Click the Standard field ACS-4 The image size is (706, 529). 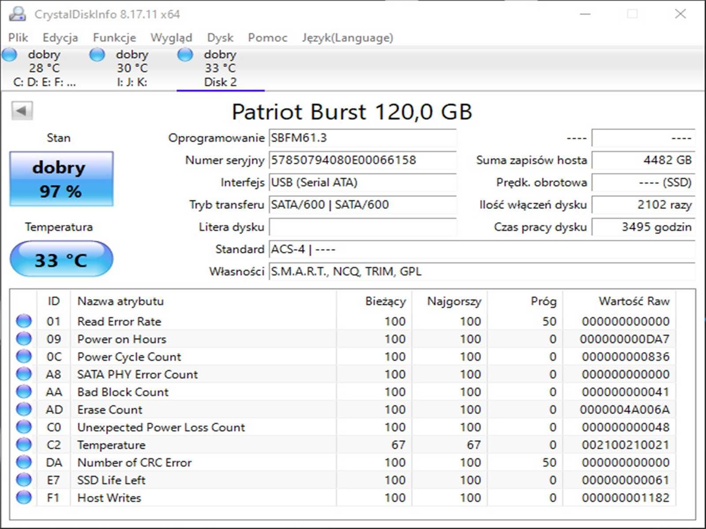pyautogui.click(x=482, y=249)
